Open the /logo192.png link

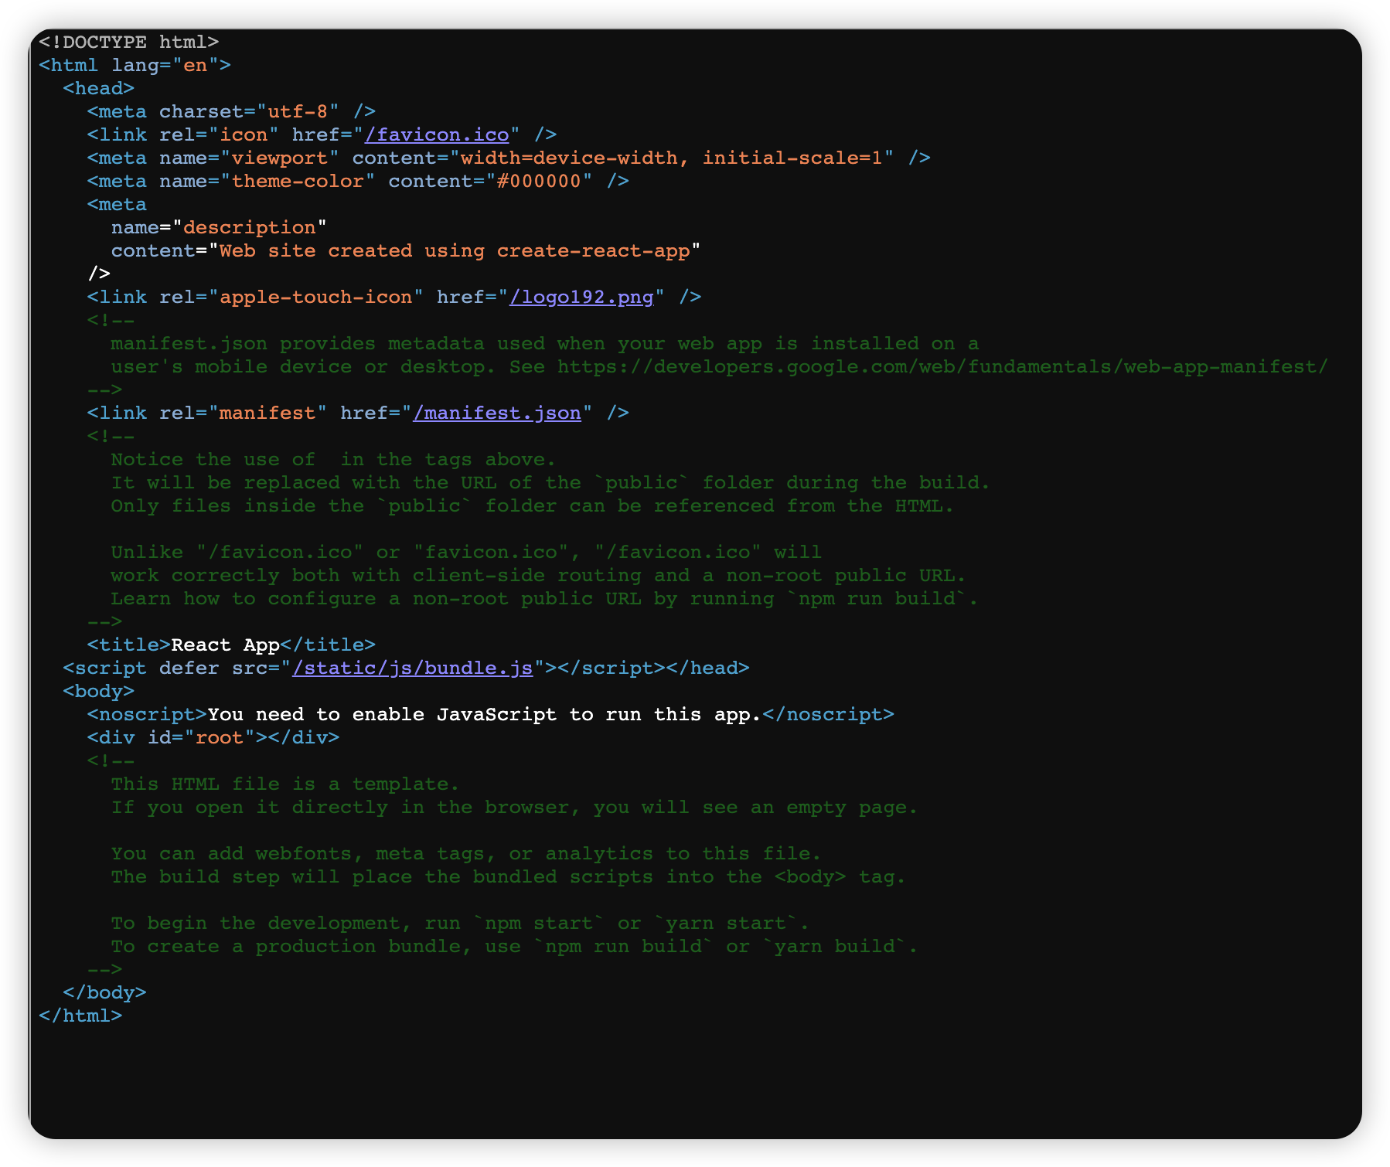[581, 297]
